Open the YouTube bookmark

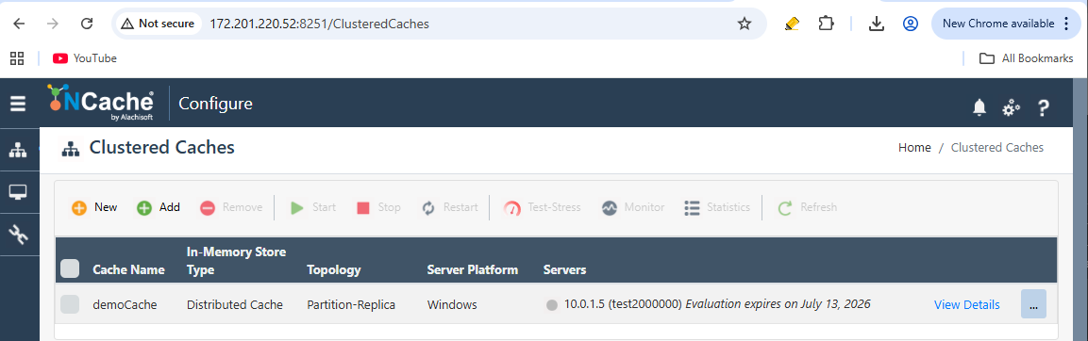(85, 58)
